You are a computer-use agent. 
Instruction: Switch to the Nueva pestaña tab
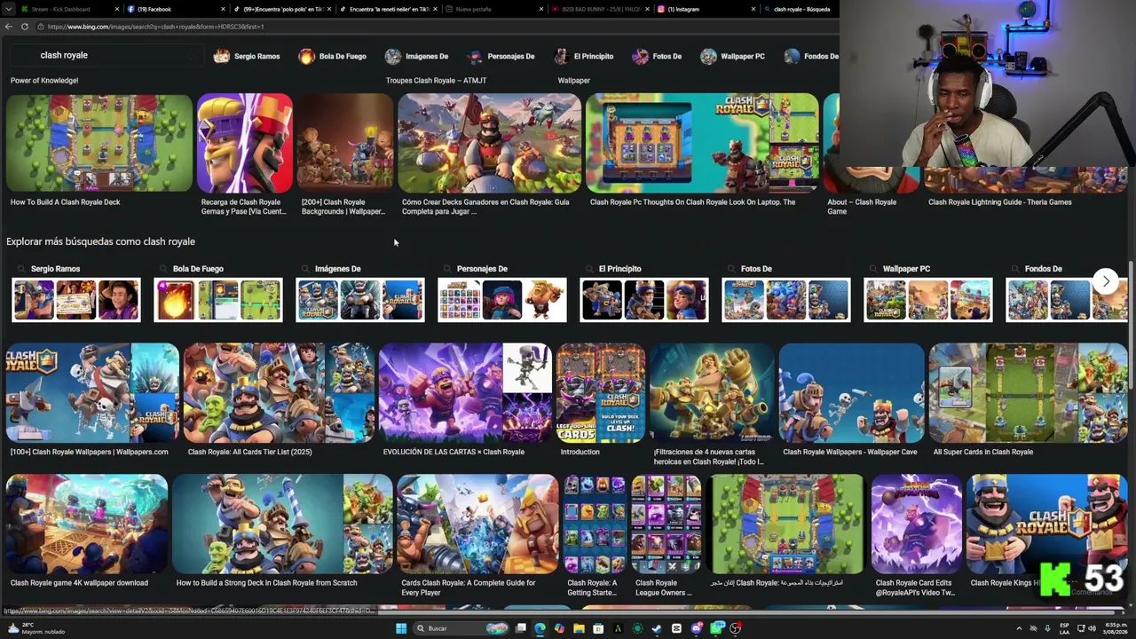pos(493,9)
